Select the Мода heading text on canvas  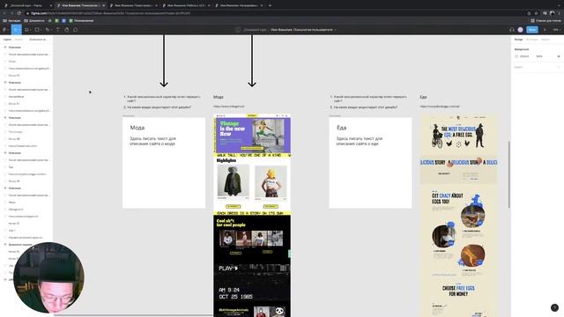(x=219, y=97)
